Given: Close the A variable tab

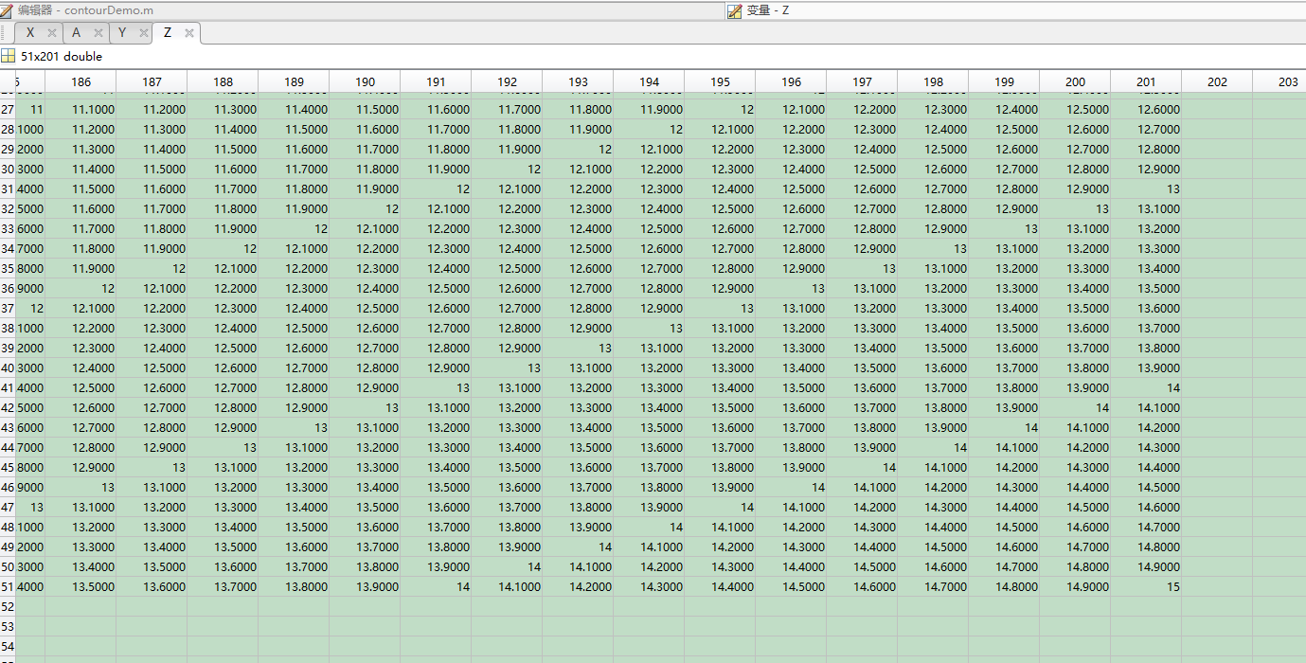Looking at the screenshot, I should point(98,32).
